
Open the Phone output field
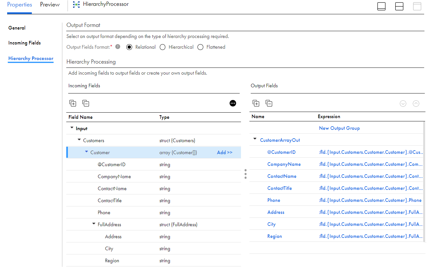pyautogui.click(x=274, y=200)
